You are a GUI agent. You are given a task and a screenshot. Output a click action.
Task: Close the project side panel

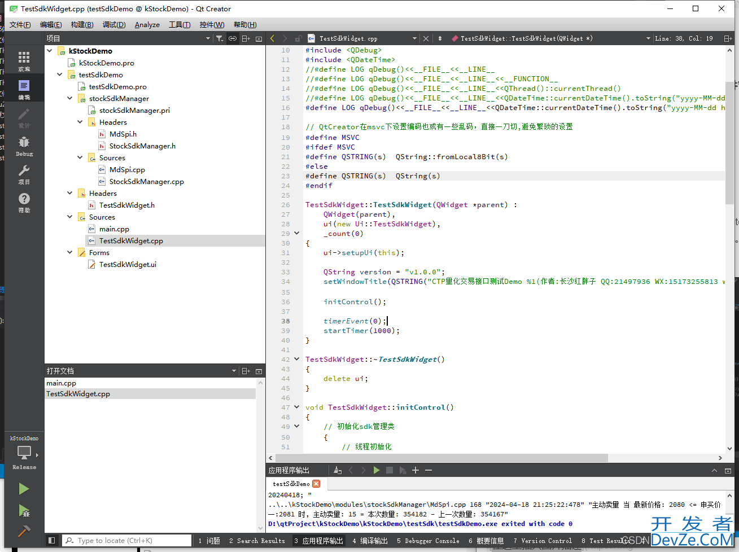pyautogui.click(x=259, y=38)
